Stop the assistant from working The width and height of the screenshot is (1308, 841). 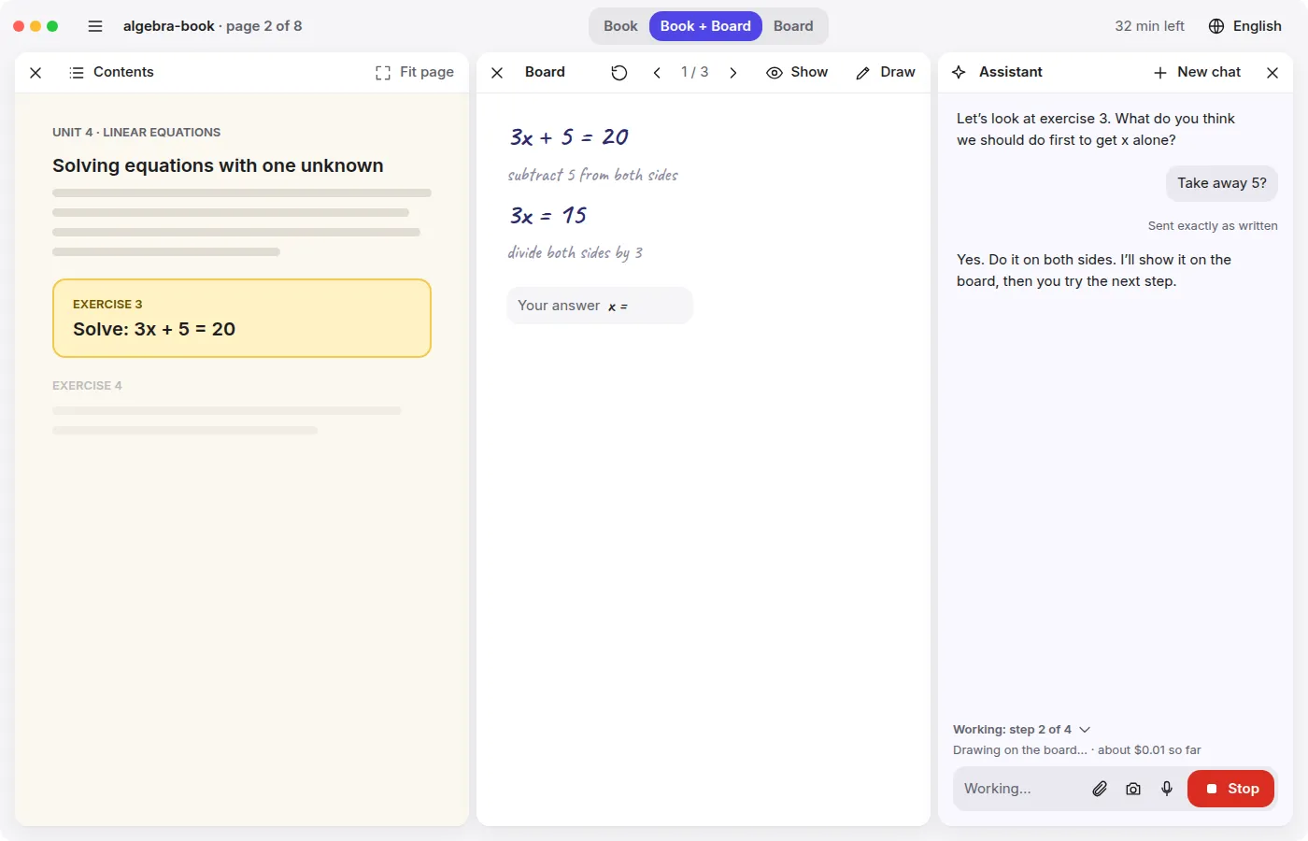click(1230, 789)
